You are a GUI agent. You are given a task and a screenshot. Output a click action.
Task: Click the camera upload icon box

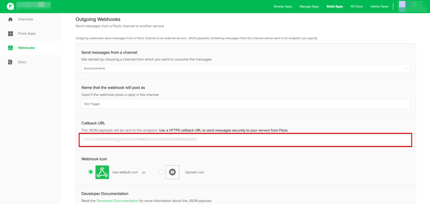173,172
